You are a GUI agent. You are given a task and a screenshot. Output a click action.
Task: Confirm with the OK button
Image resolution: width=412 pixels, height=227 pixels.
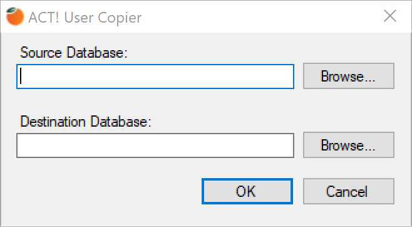(x=247, y=191)
